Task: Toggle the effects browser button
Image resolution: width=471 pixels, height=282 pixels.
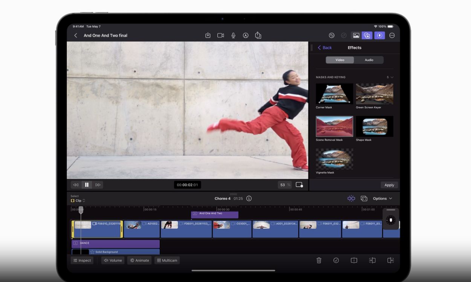Action: click(x=367, y=35)
